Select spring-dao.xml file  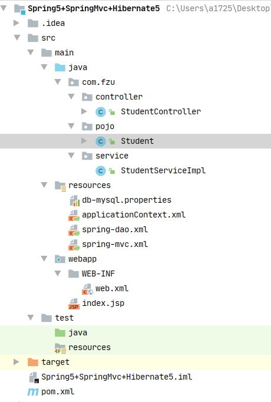(115, 229)
